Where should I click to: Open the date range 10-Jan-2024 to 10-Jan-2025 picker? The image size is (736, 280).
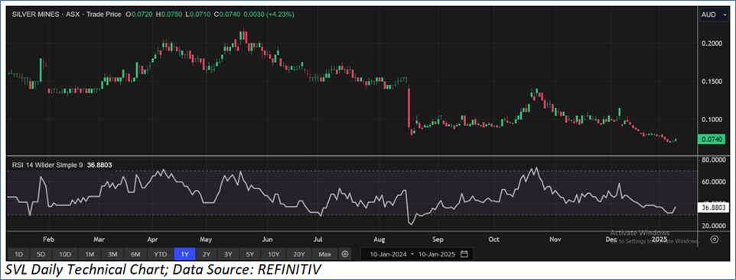[417, 254]
